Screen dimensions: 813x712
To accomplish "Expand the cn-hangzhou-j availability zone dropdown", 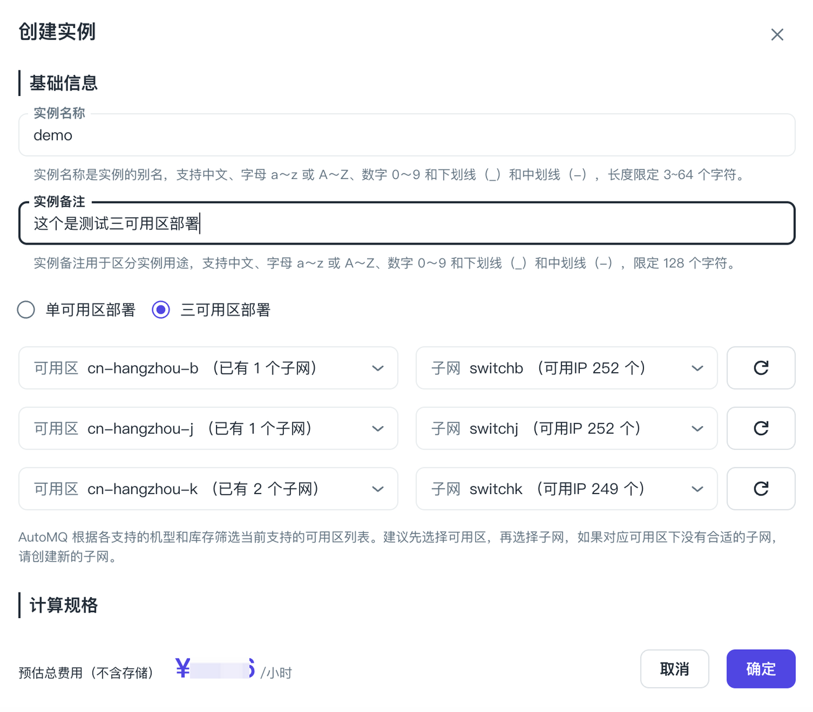I will coord(208,428).
